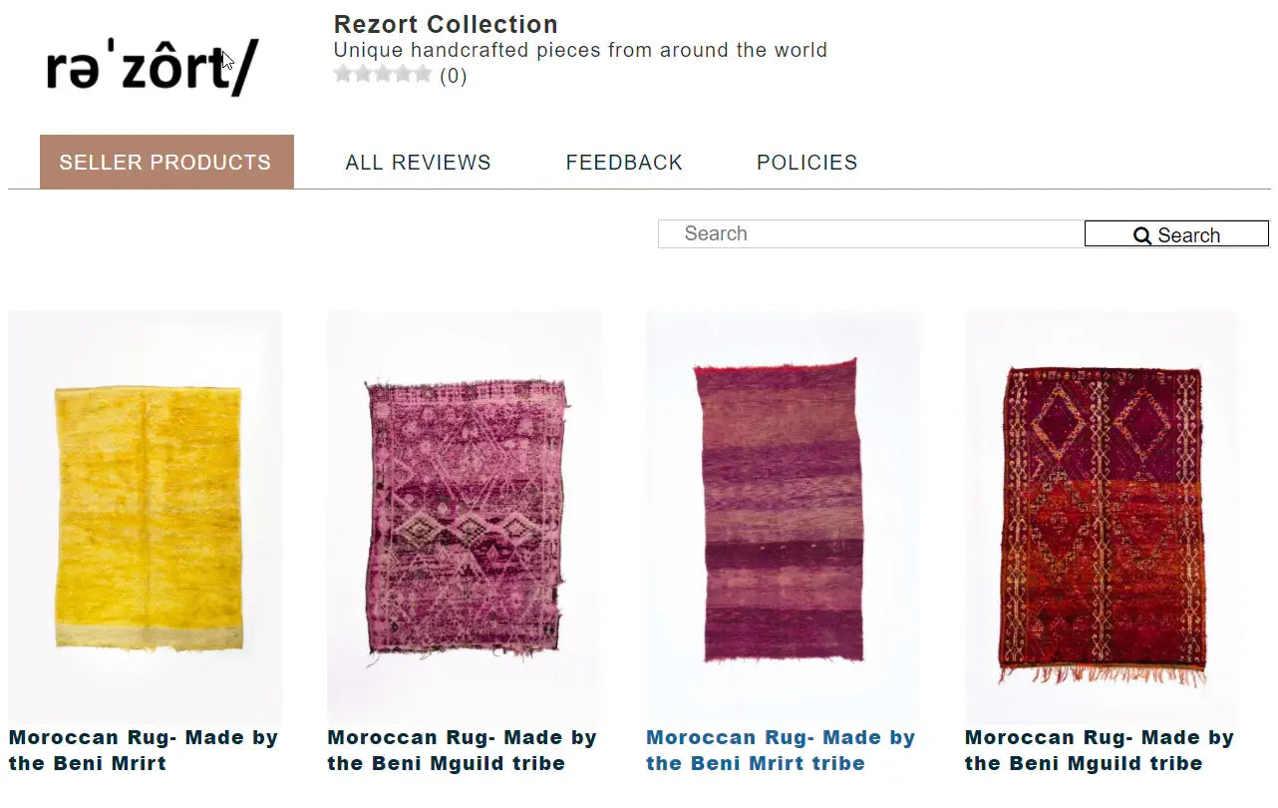Switch to the All Reviews tab

pyautogui.click(x=418, y=163)
